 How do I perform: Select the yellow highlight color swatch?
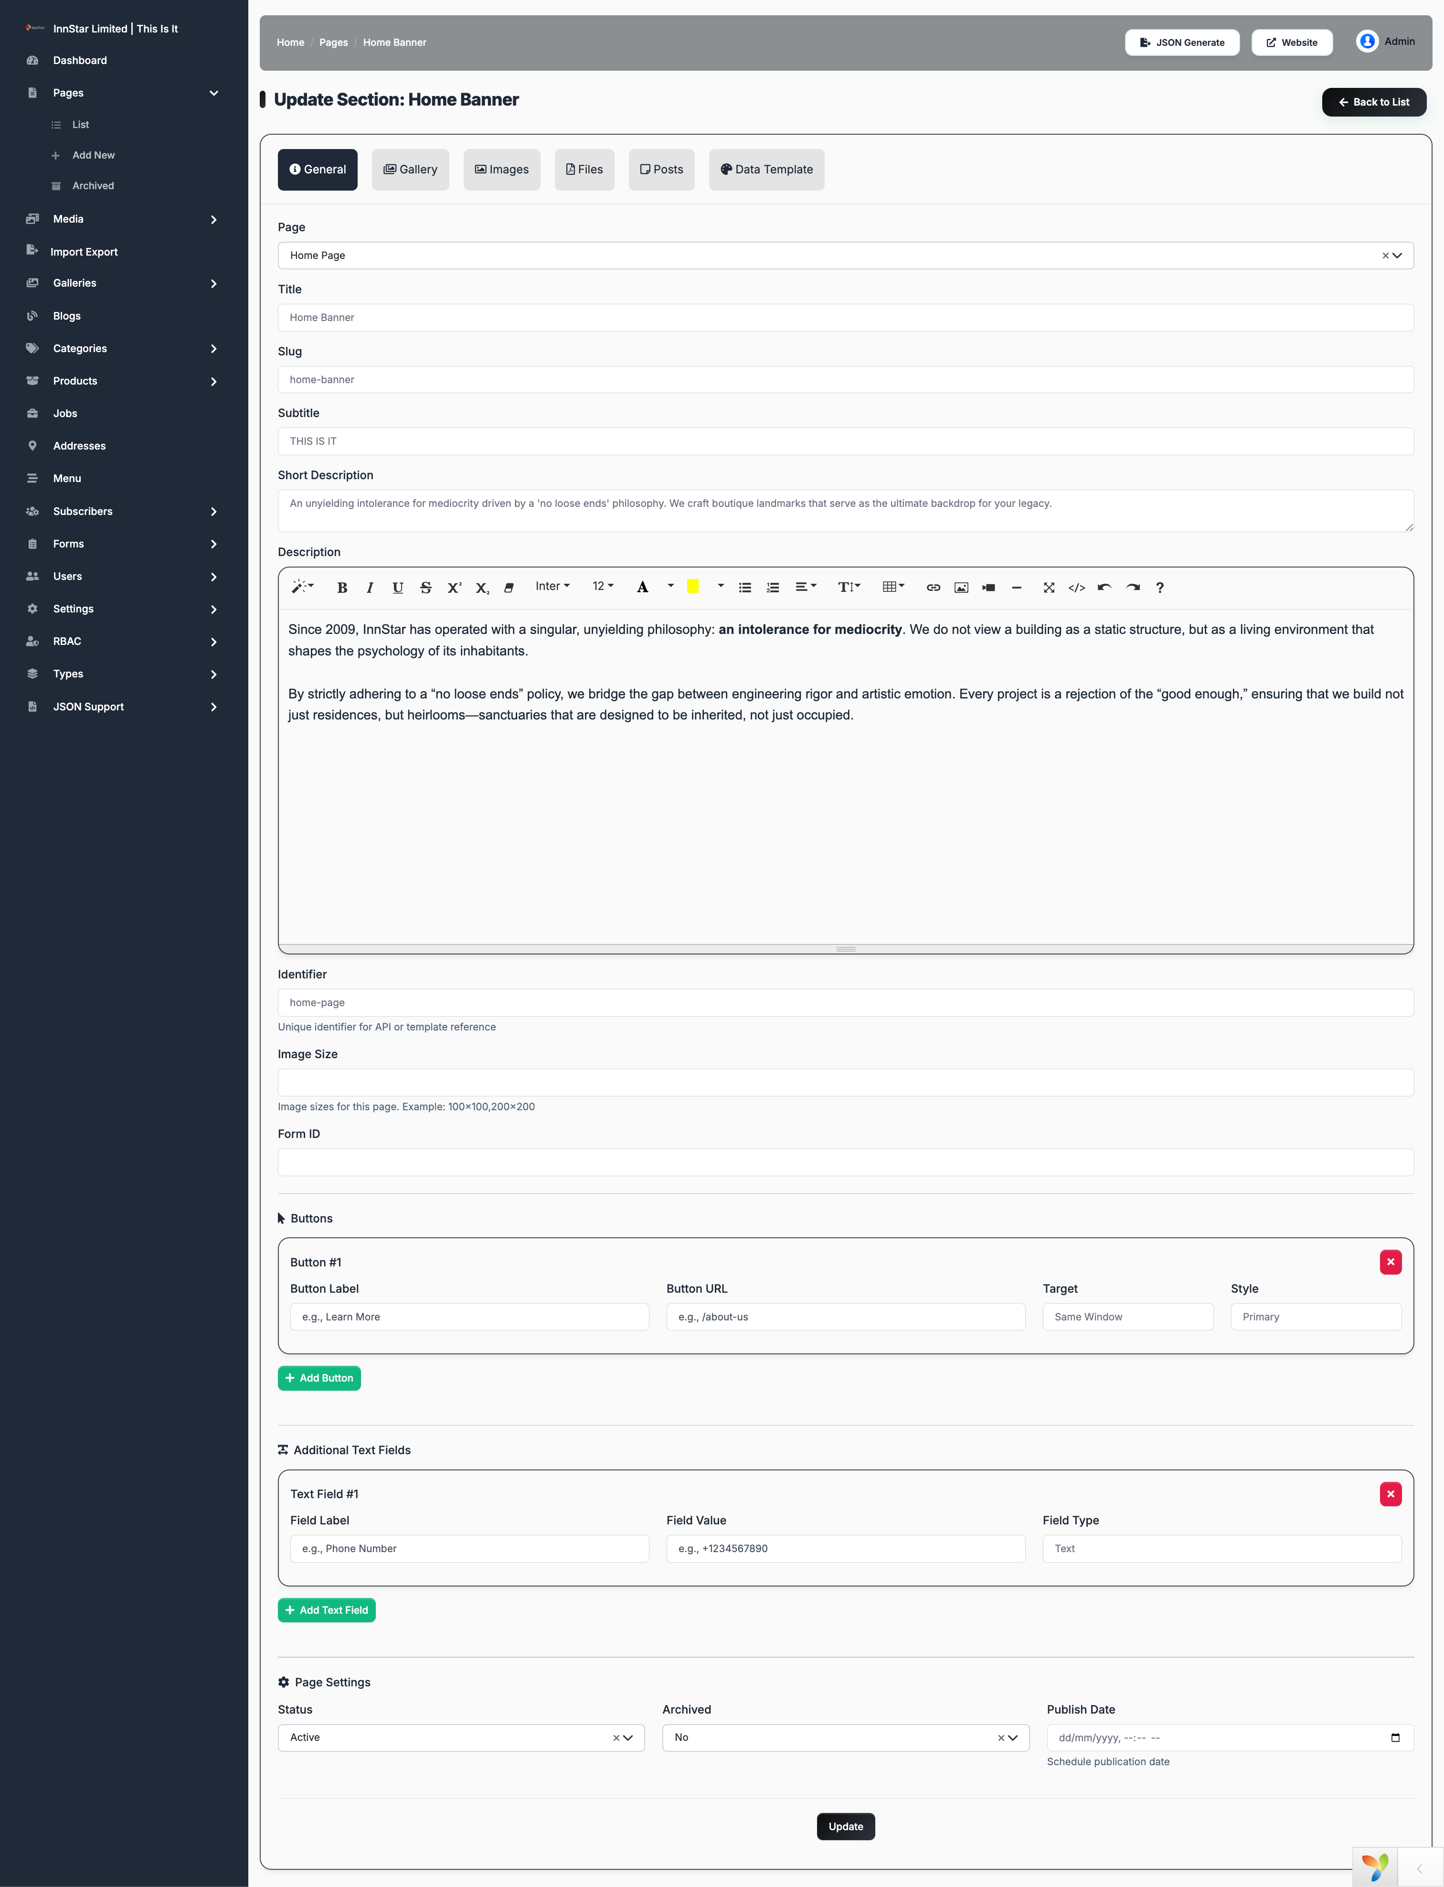point(692,586)
